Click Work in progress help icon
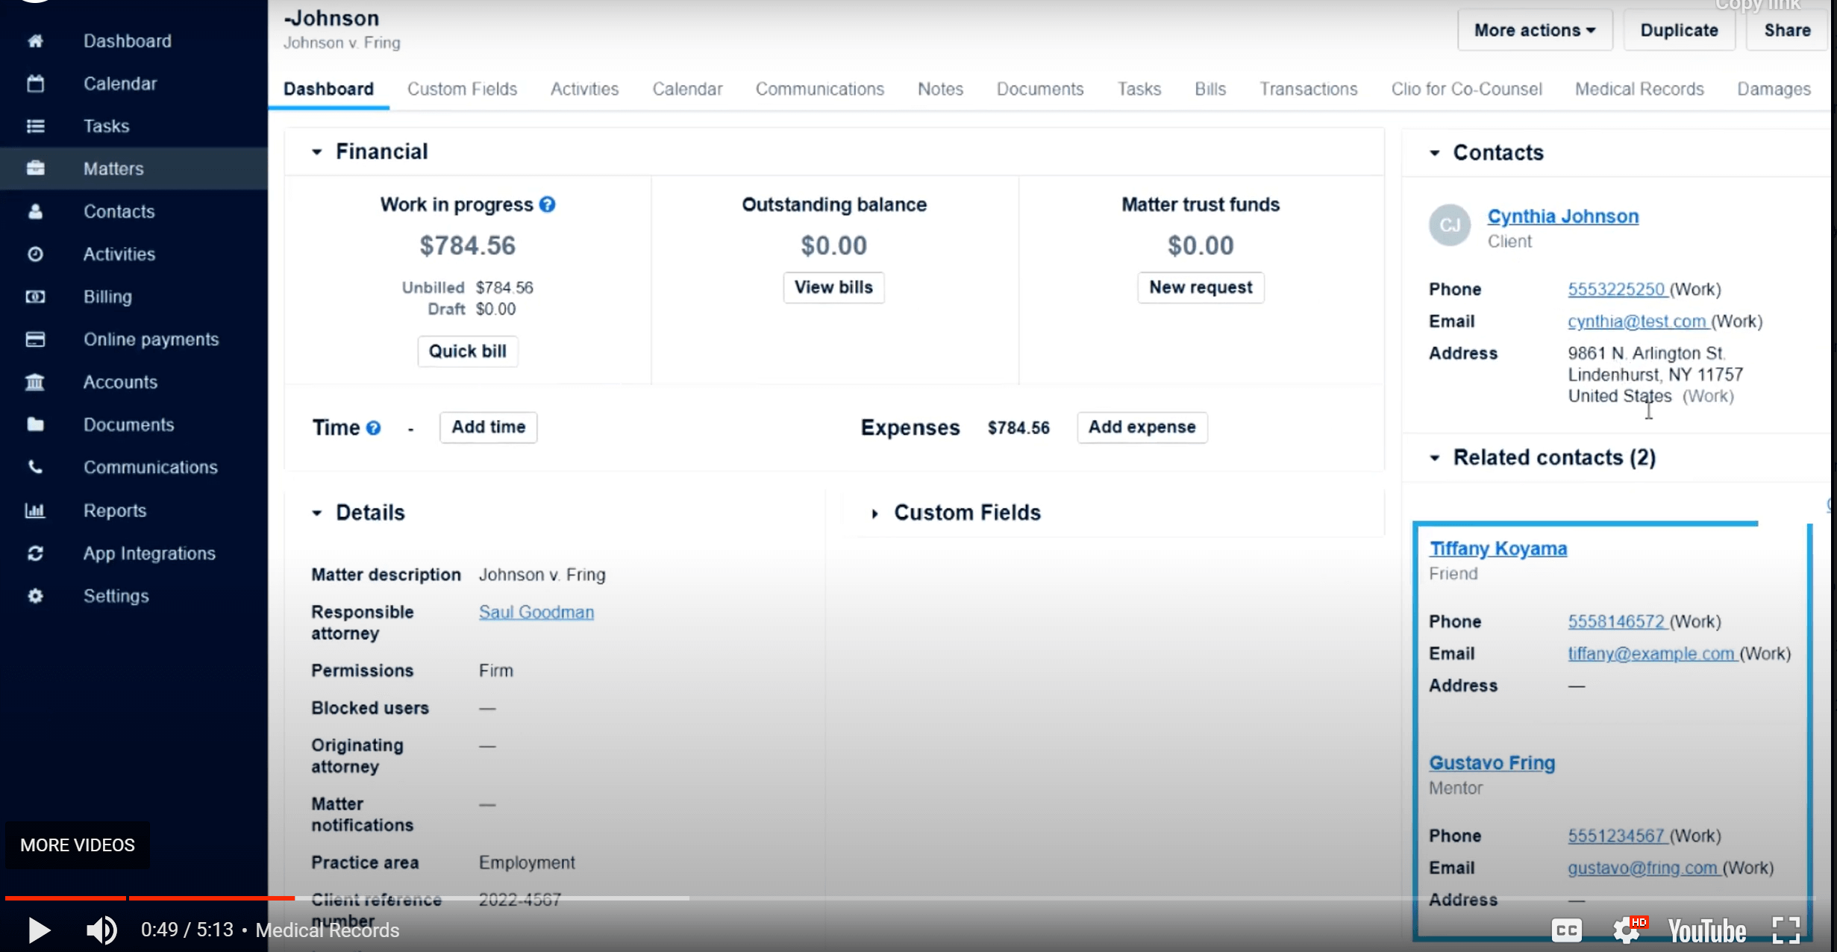 547,204
